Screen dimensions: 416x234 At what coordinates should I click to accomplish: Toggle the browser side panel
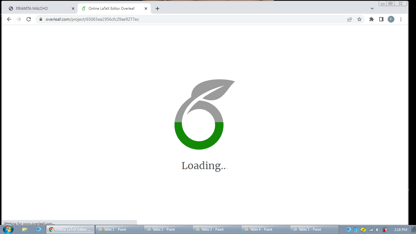click(381, 19)
